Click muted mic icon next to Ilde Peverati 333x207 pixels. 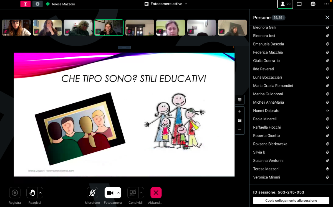[x=327, y=69]
